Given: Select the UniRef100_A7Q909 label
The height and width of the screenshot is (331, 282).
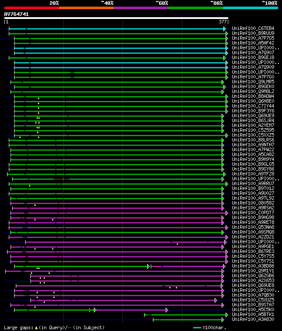Looking at the screenshot, I should [x=253, y=67].
